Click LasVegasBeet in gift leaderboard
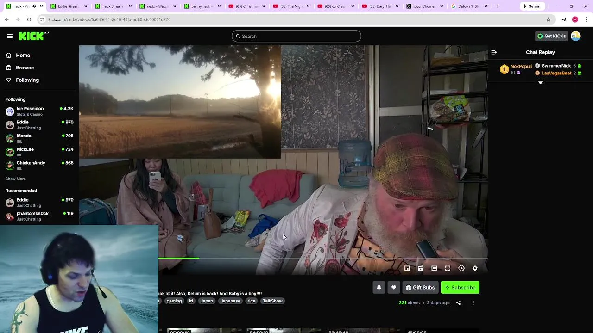The image size is (593, 333). pyautogui.click(x=558, y=73)
